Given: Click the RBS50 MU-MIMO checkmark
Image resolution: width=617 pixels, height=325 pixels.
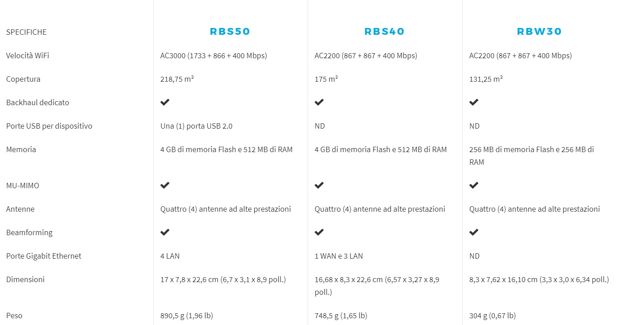Looking at the screenshot, I should pyautogui.click(x=165, y=185).
